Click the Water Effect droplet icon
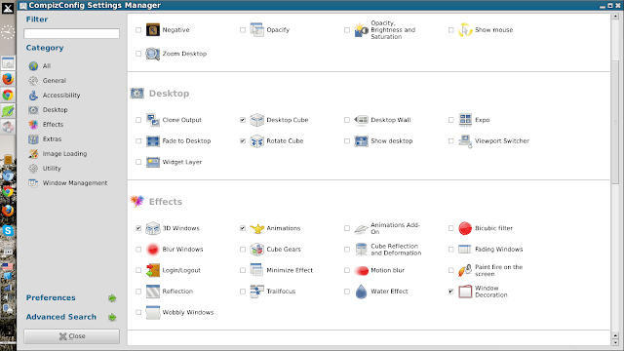Screen dimensions: 624x351 pos(361,292)
